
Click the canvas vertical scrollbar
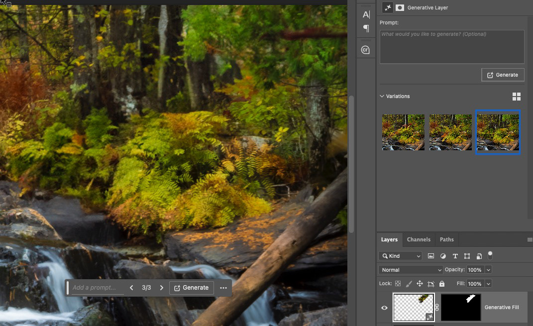tap(351, 164)
